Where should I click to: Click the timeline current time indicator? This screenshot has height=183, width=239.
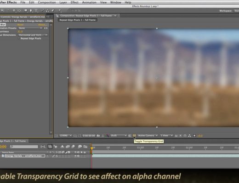(91, 148)
